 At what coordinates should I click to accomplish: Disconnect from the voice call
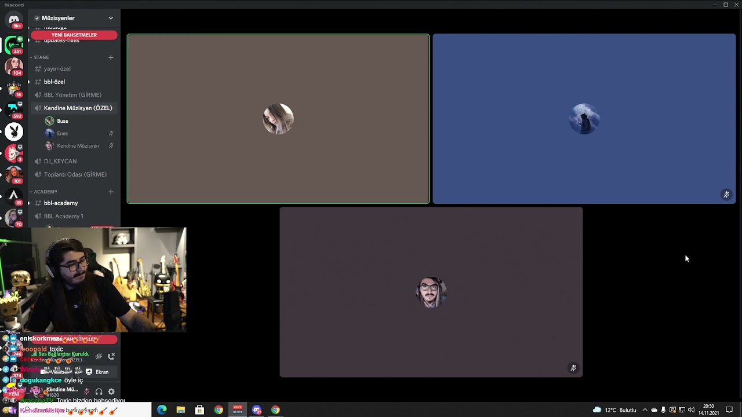click(x=111, y=356)
